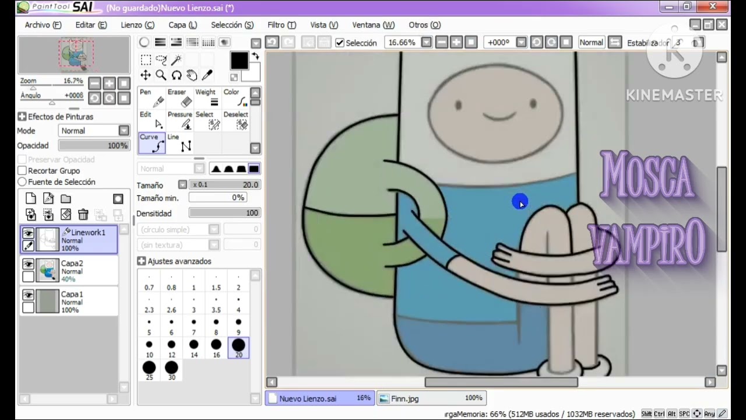The height and width of the screenshot is (420, 746).
Task: Pick brush size 25 preset
Action: (149, 370)
